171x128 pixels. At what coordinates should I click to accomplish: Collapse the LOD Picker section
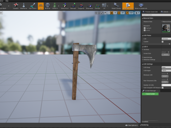pos(142,36)
